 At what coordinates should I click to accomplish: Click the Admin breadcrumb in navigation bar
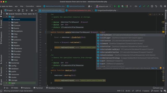pyautogui.click(x=39, y=6)
